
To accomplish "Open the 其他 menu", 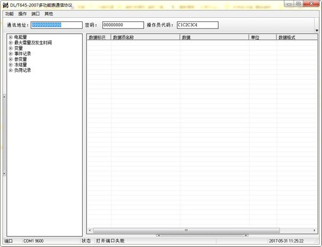I will pos(49,13).
